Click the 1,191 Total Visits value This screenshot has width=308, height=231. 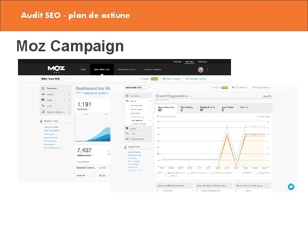[x=84, y=104]
